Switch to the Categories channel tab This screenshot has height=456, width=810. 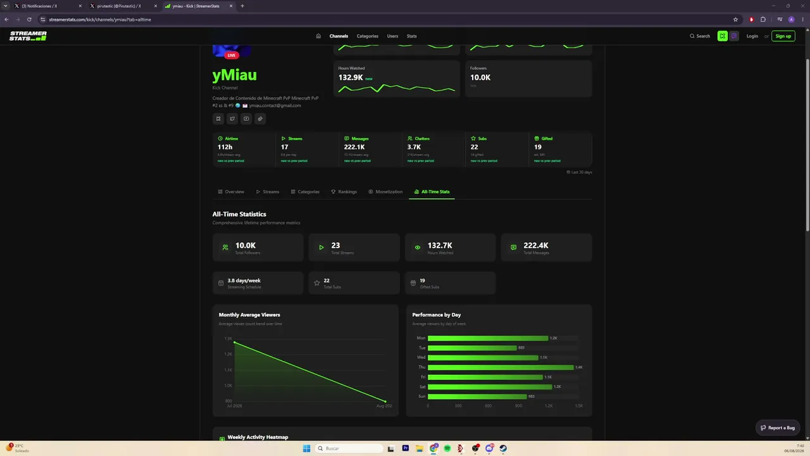305,192
